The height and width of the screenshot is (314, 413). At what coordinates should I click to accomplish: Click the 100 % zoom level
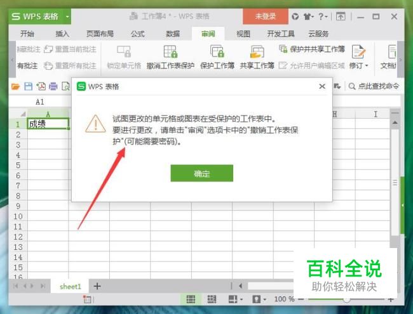click(x=285, y=299)
